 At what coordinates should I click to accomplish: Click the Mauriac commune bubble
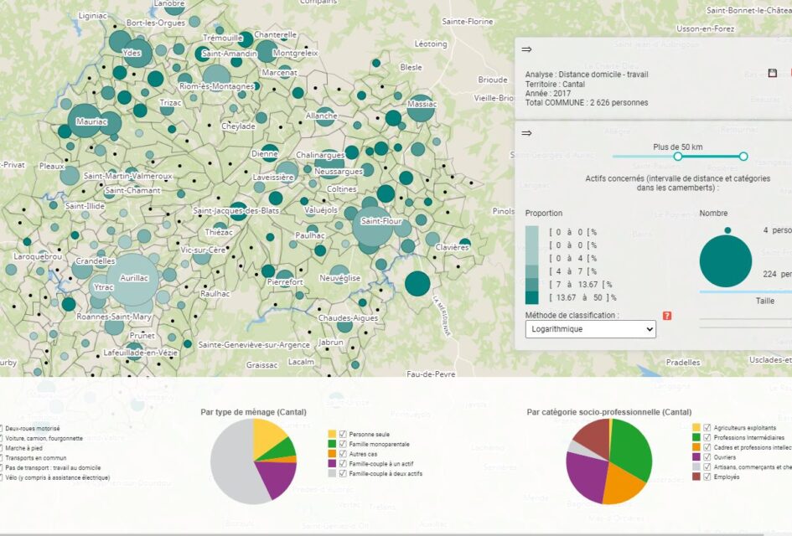pos(85,121)
